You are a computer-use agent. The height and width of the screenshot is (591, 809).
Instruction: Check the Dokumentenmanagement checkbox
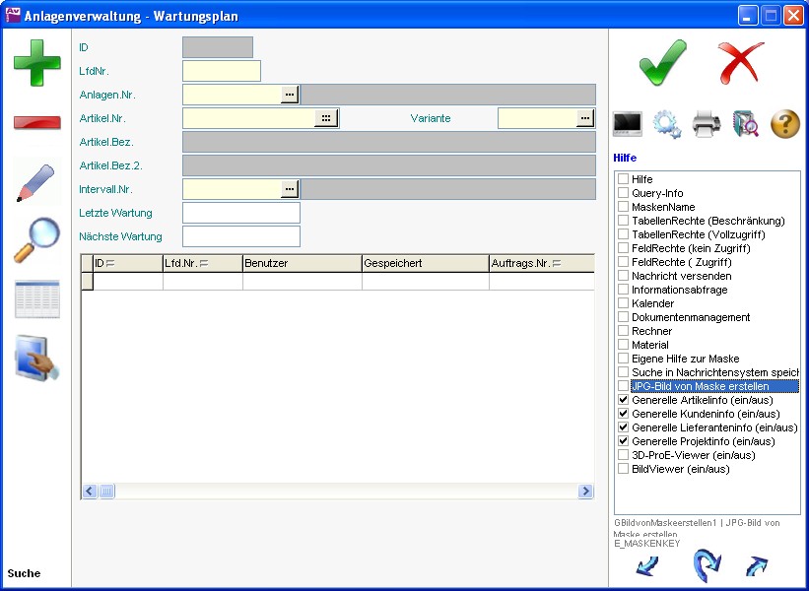(623, 317)
